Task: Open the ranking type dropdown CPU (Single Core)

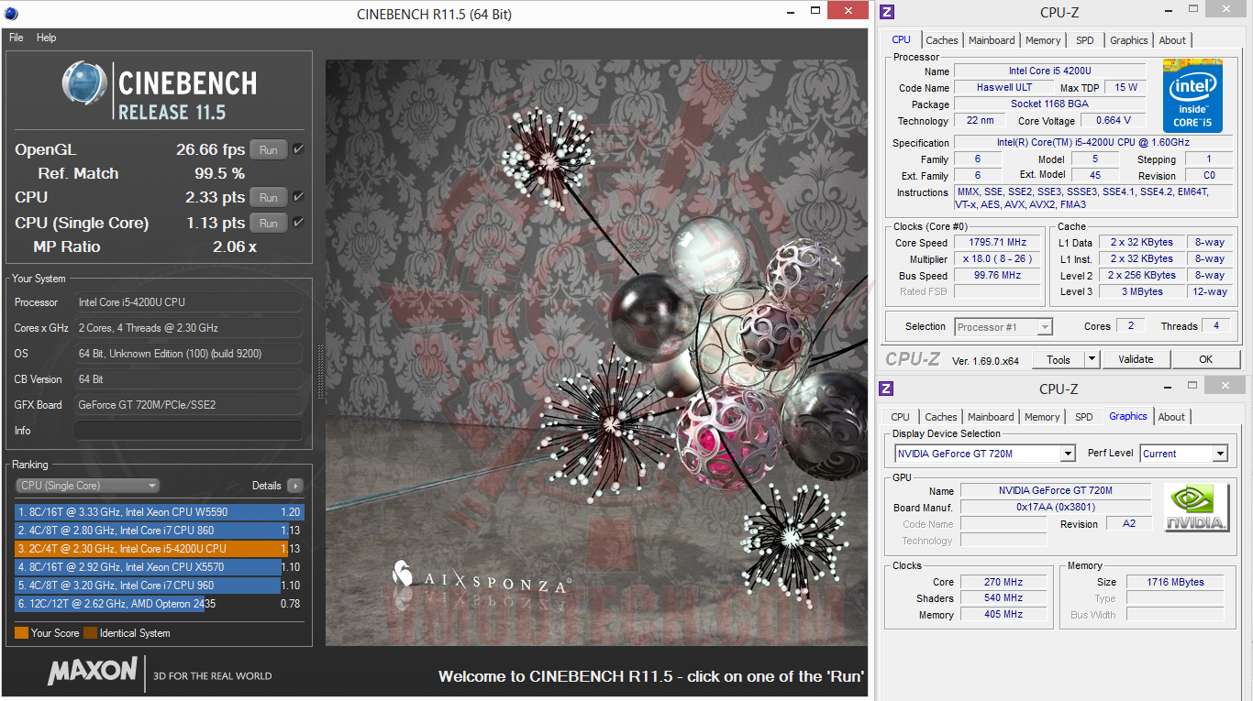Action: pos(88,486)
